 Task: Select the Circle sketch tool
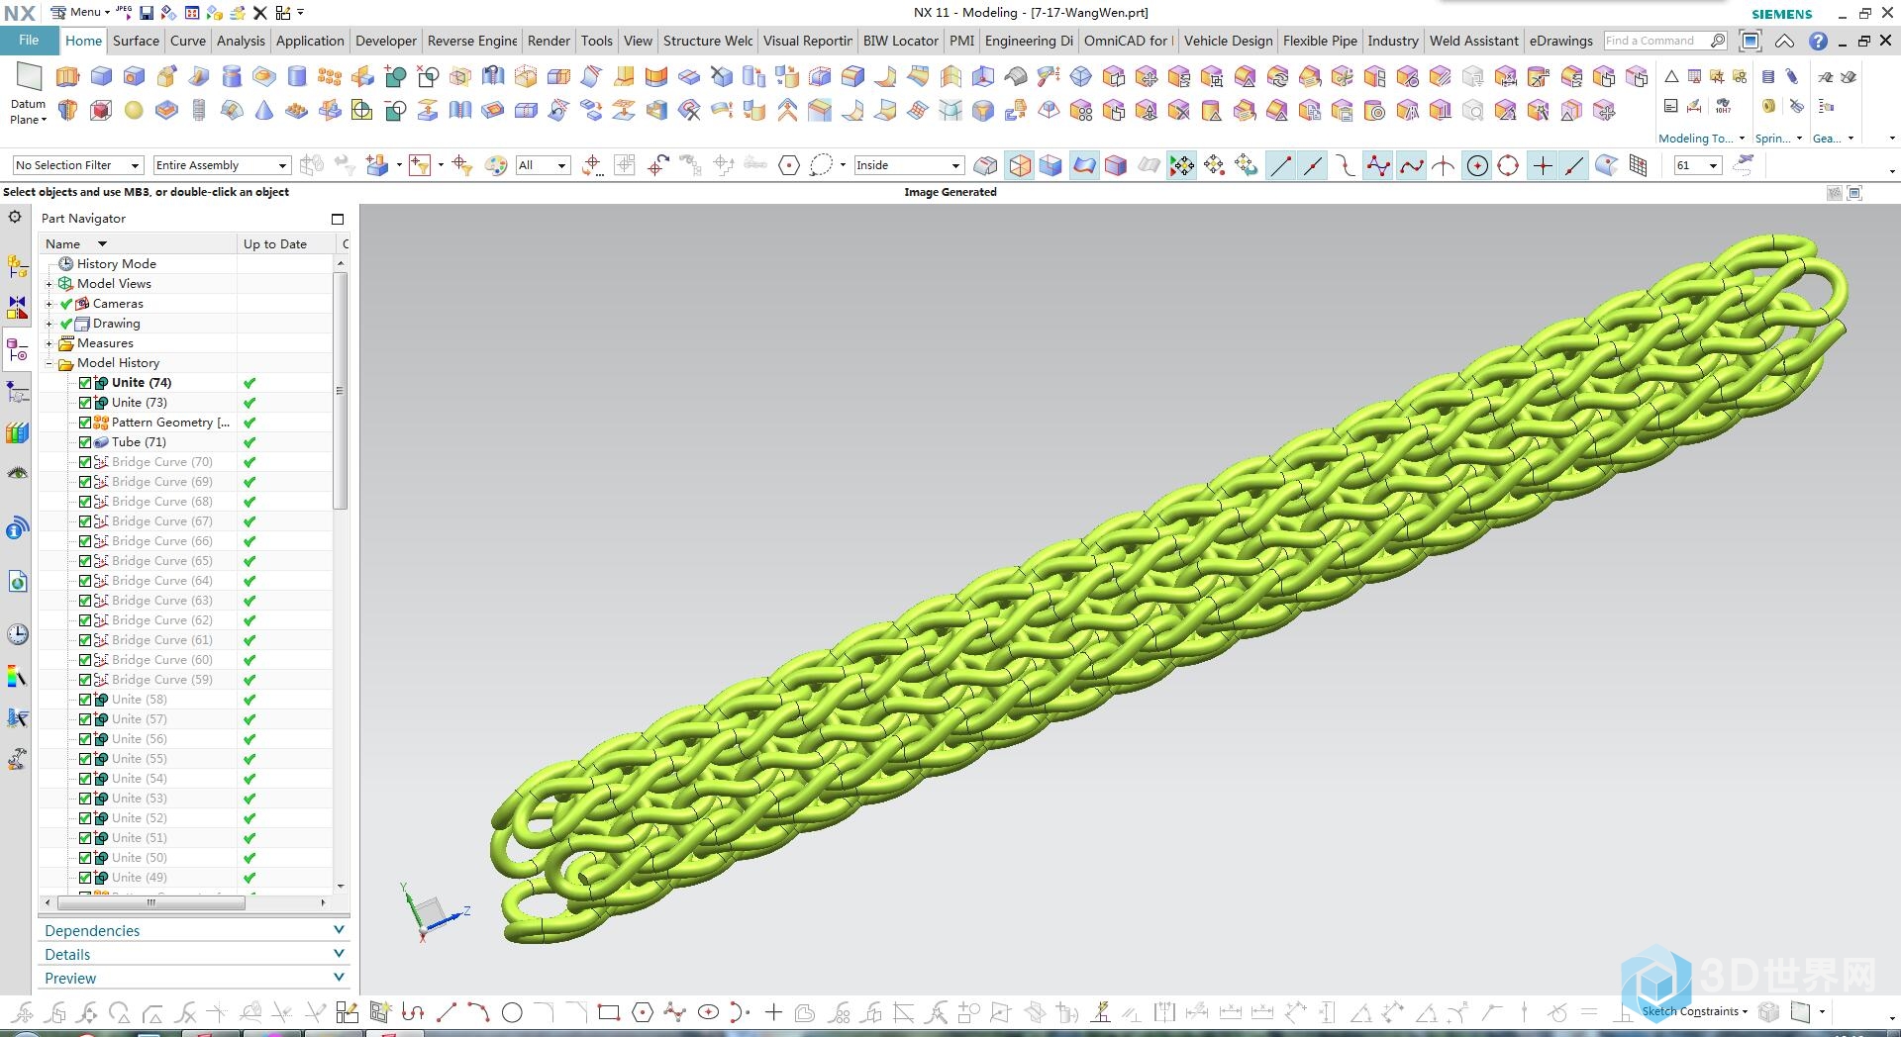click(512, 1012)
